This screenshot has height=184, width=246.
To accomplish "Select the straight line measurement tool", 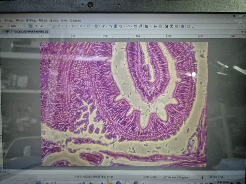I will click(49, 26).
